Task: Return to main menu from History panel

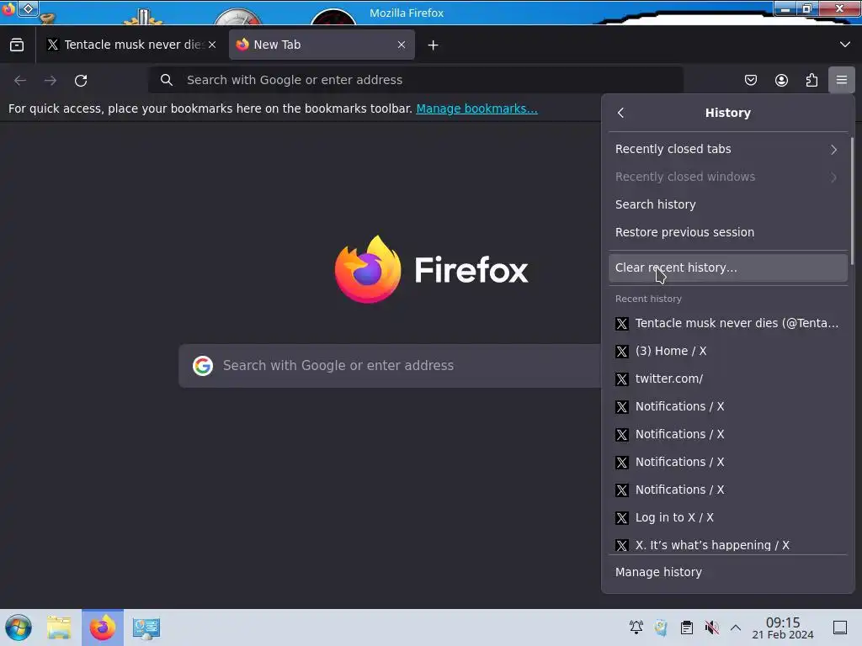Action: point(620,113)
